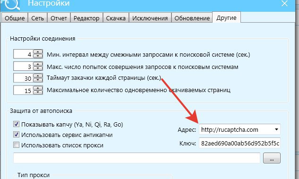Decrease page download timeout with down arrow
Viewport: 299px width, 179px height.
38,80
